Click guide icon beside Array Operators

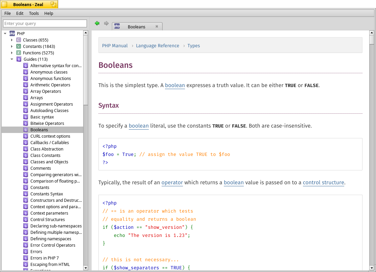point(26,91)
